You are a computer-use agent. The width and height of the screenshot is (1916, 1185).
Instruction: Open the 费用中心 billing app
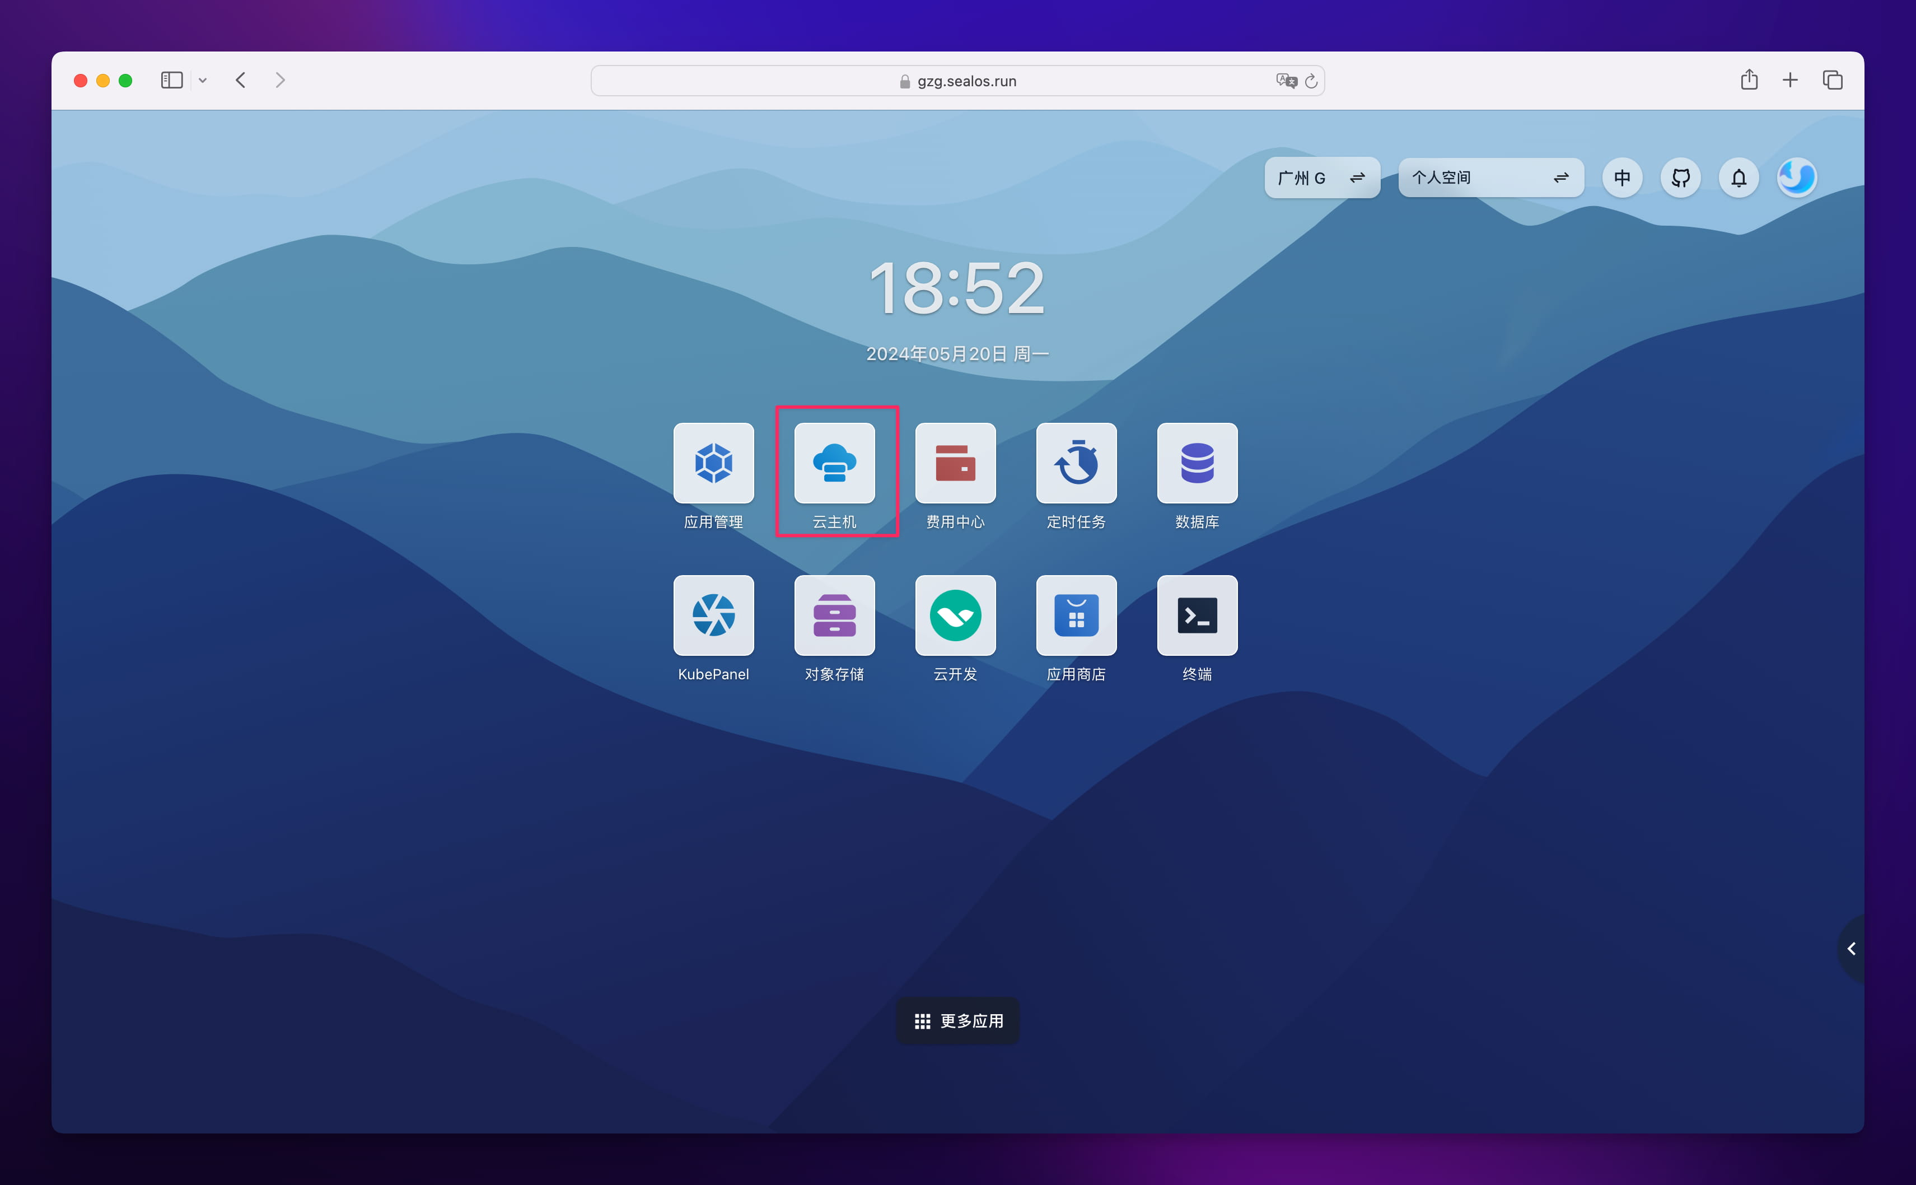955,463
